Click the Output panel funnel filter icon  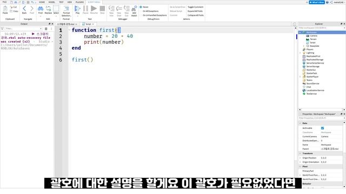pyautogui.click(x=2, y=29)
